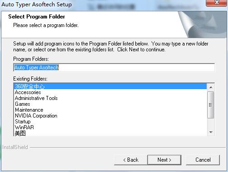Select the Maintenance folder entry
This screenshot has width=228, height=172.
coord(110,110)
